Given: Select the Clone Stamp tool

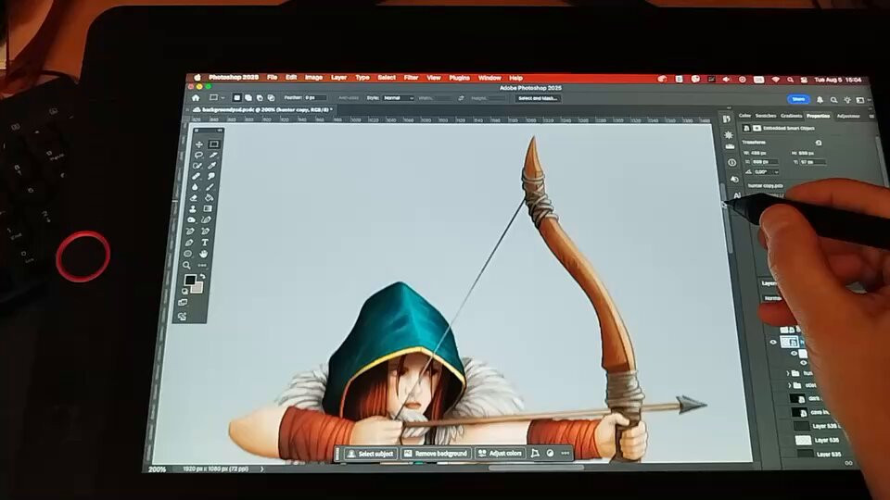Looking at the screenshot, I should click(193, 208).
